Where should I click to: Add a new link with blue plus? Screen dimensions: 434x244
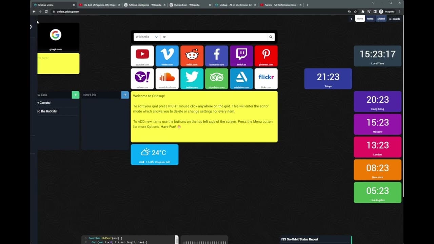[125, 95]
